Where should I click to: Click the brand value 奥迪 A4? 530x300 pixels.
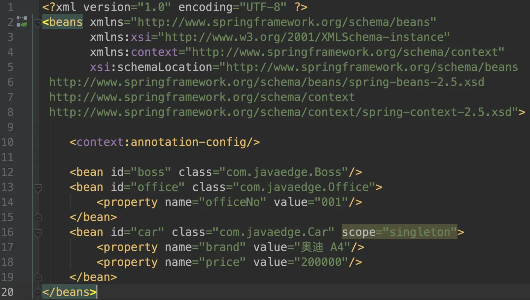point(322,247)
